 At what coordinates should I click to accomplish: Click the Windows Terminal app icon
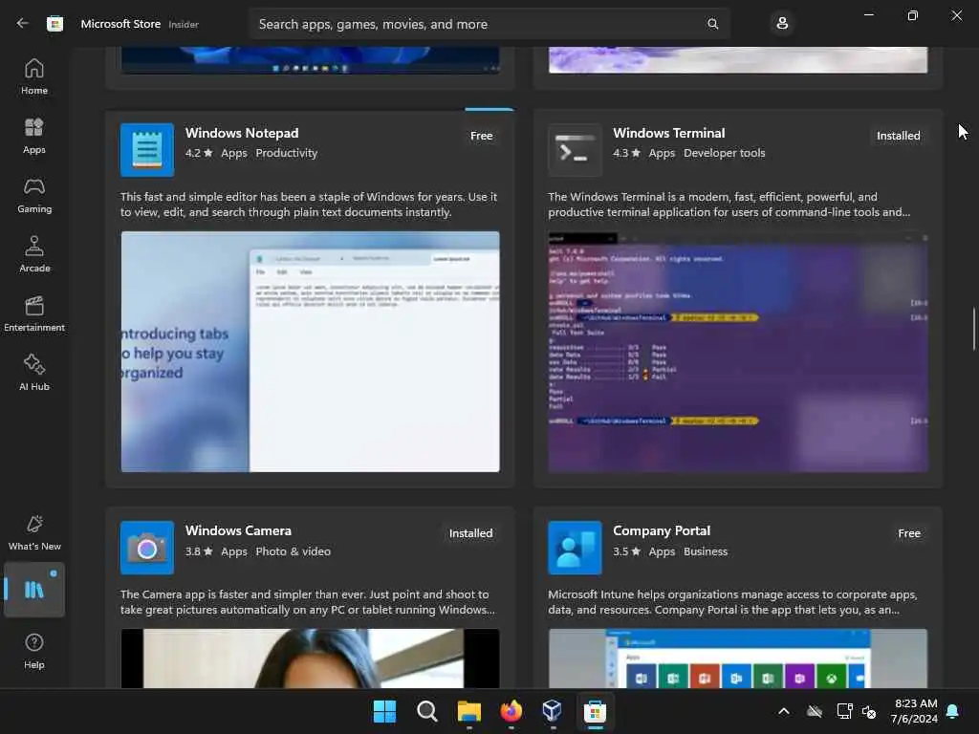tap(575, 150)
